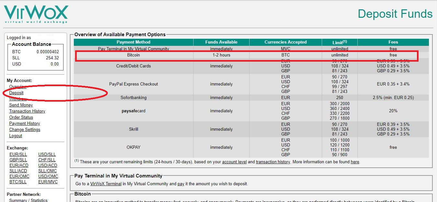Click the OKPAY 'free' fee cell
Image resolution: width=437 pixels, height=202 pixels.
(393, 147)
